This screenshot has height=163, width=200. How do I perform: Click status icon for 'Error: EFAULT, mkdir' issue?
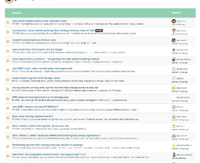tap(8, 137)
